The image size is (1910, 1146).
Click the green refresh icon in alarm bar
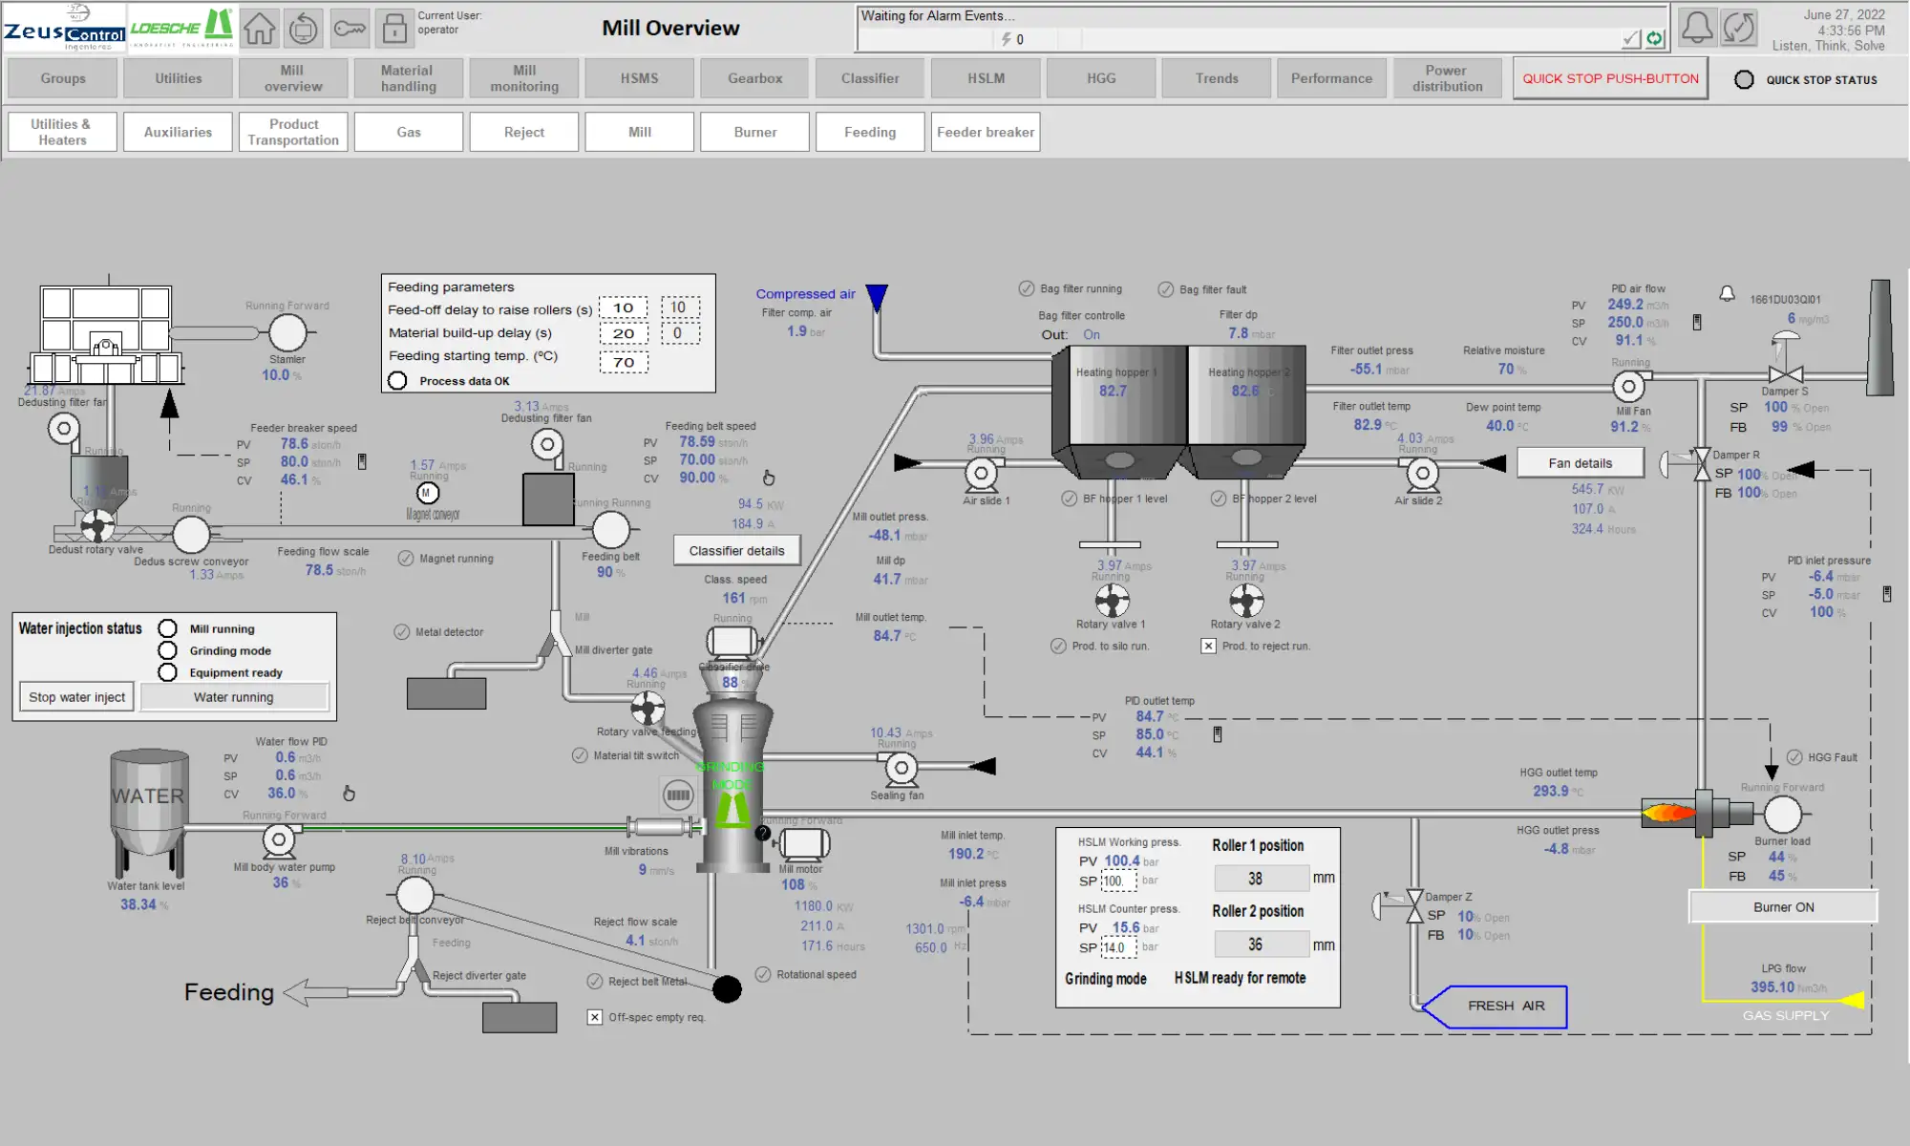1655,39
